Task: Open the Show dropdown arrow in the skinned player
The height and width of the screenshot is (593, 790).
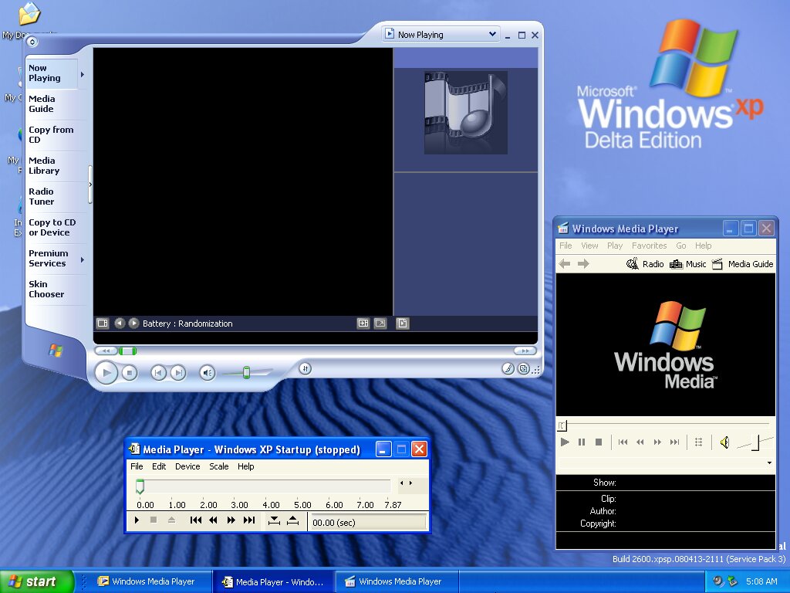Action: pyautogui.click(x=768, y=462)
